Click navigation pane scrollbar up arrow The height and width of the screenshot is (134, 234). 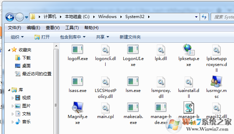point(56,46)
